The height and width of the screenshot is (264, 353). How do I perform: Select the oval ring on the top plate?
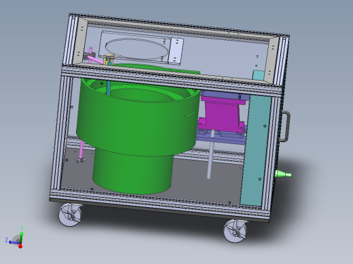pos(137,49)
